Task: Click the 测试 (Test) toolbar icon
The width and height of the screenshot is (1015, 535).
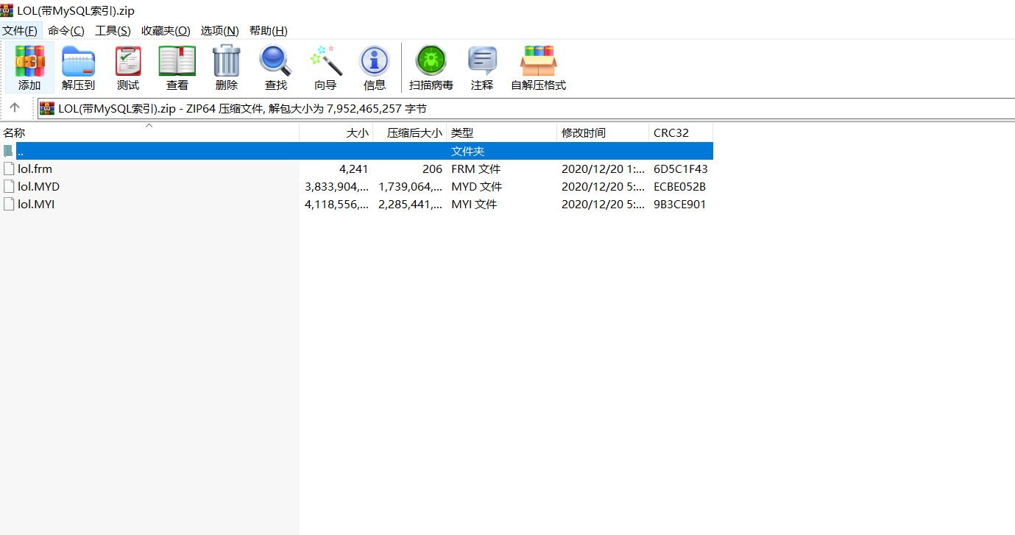Action: 128,62
